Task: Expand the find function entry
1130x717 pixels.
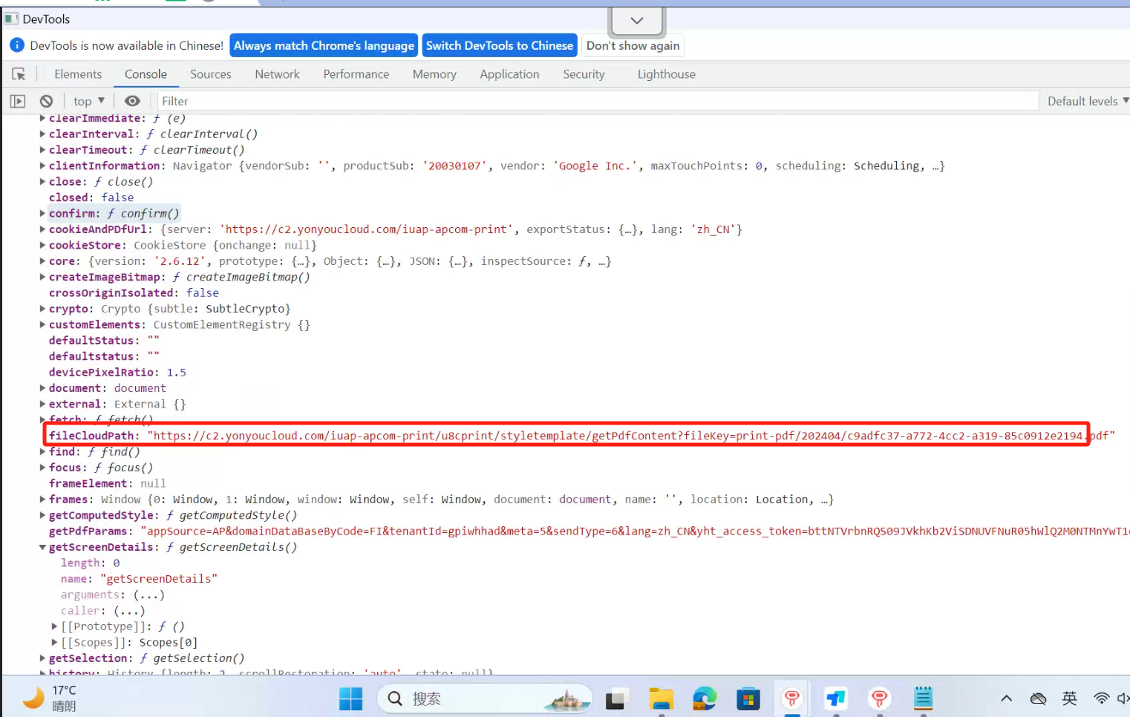Action: point(42,452)
